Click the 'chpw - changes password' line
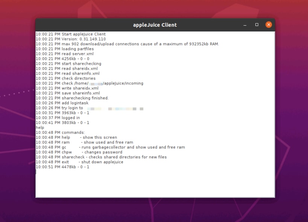Viewport: 308px width, 222px height. click(x=79, y=152)
